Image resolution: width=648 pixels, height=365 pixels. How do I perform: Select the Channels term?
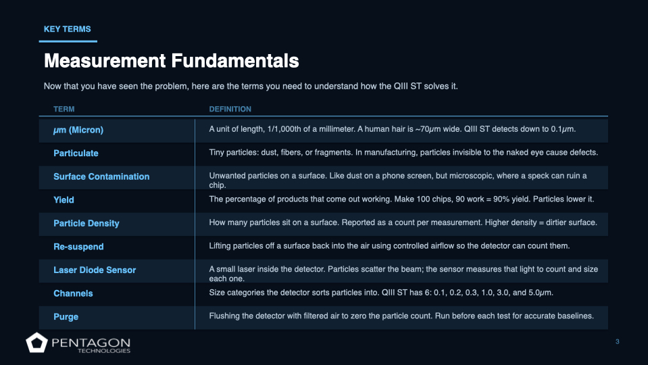pos(73,293)
